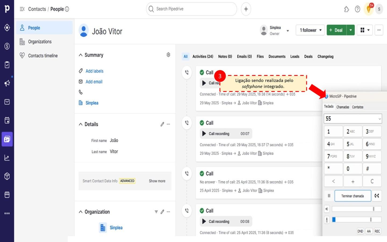The height and width of the screenshot is (242, 387).
Task: Toggle the AA auto-answer button
Action: coord(369,231)
